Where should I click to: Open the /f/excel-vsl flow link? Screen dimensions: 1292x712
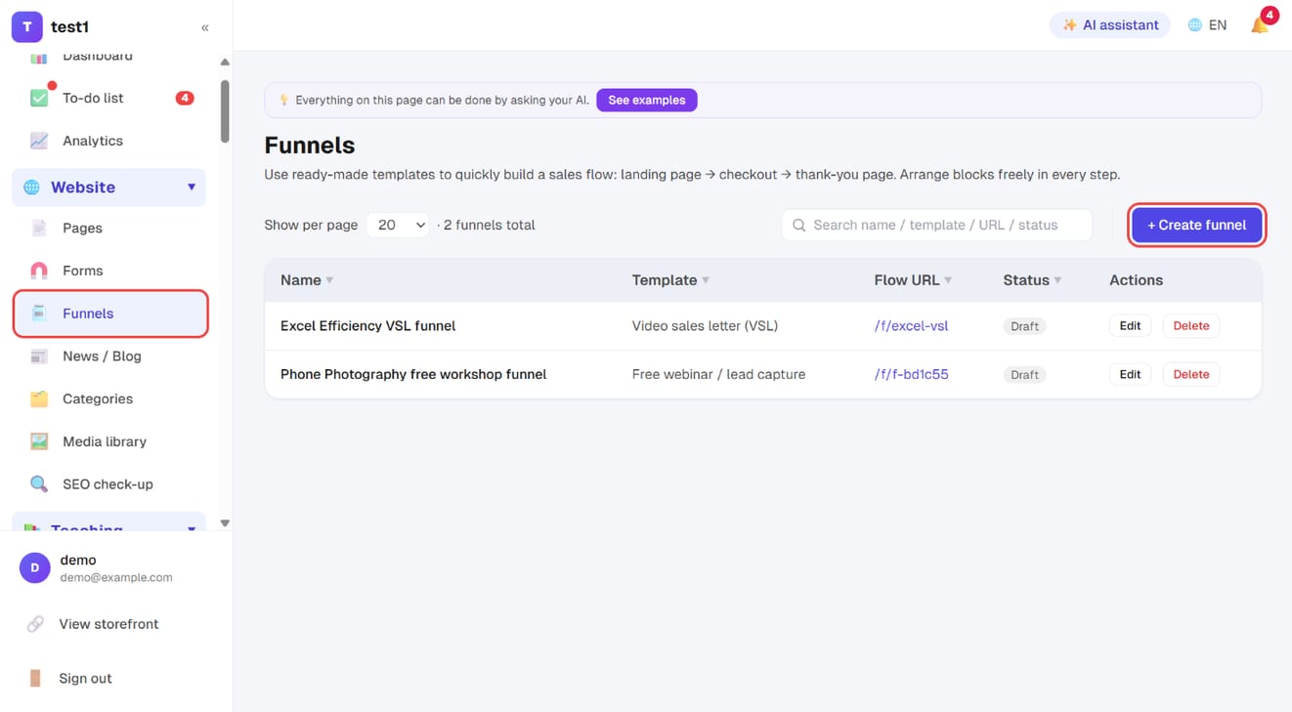click(x=912, y=326)
